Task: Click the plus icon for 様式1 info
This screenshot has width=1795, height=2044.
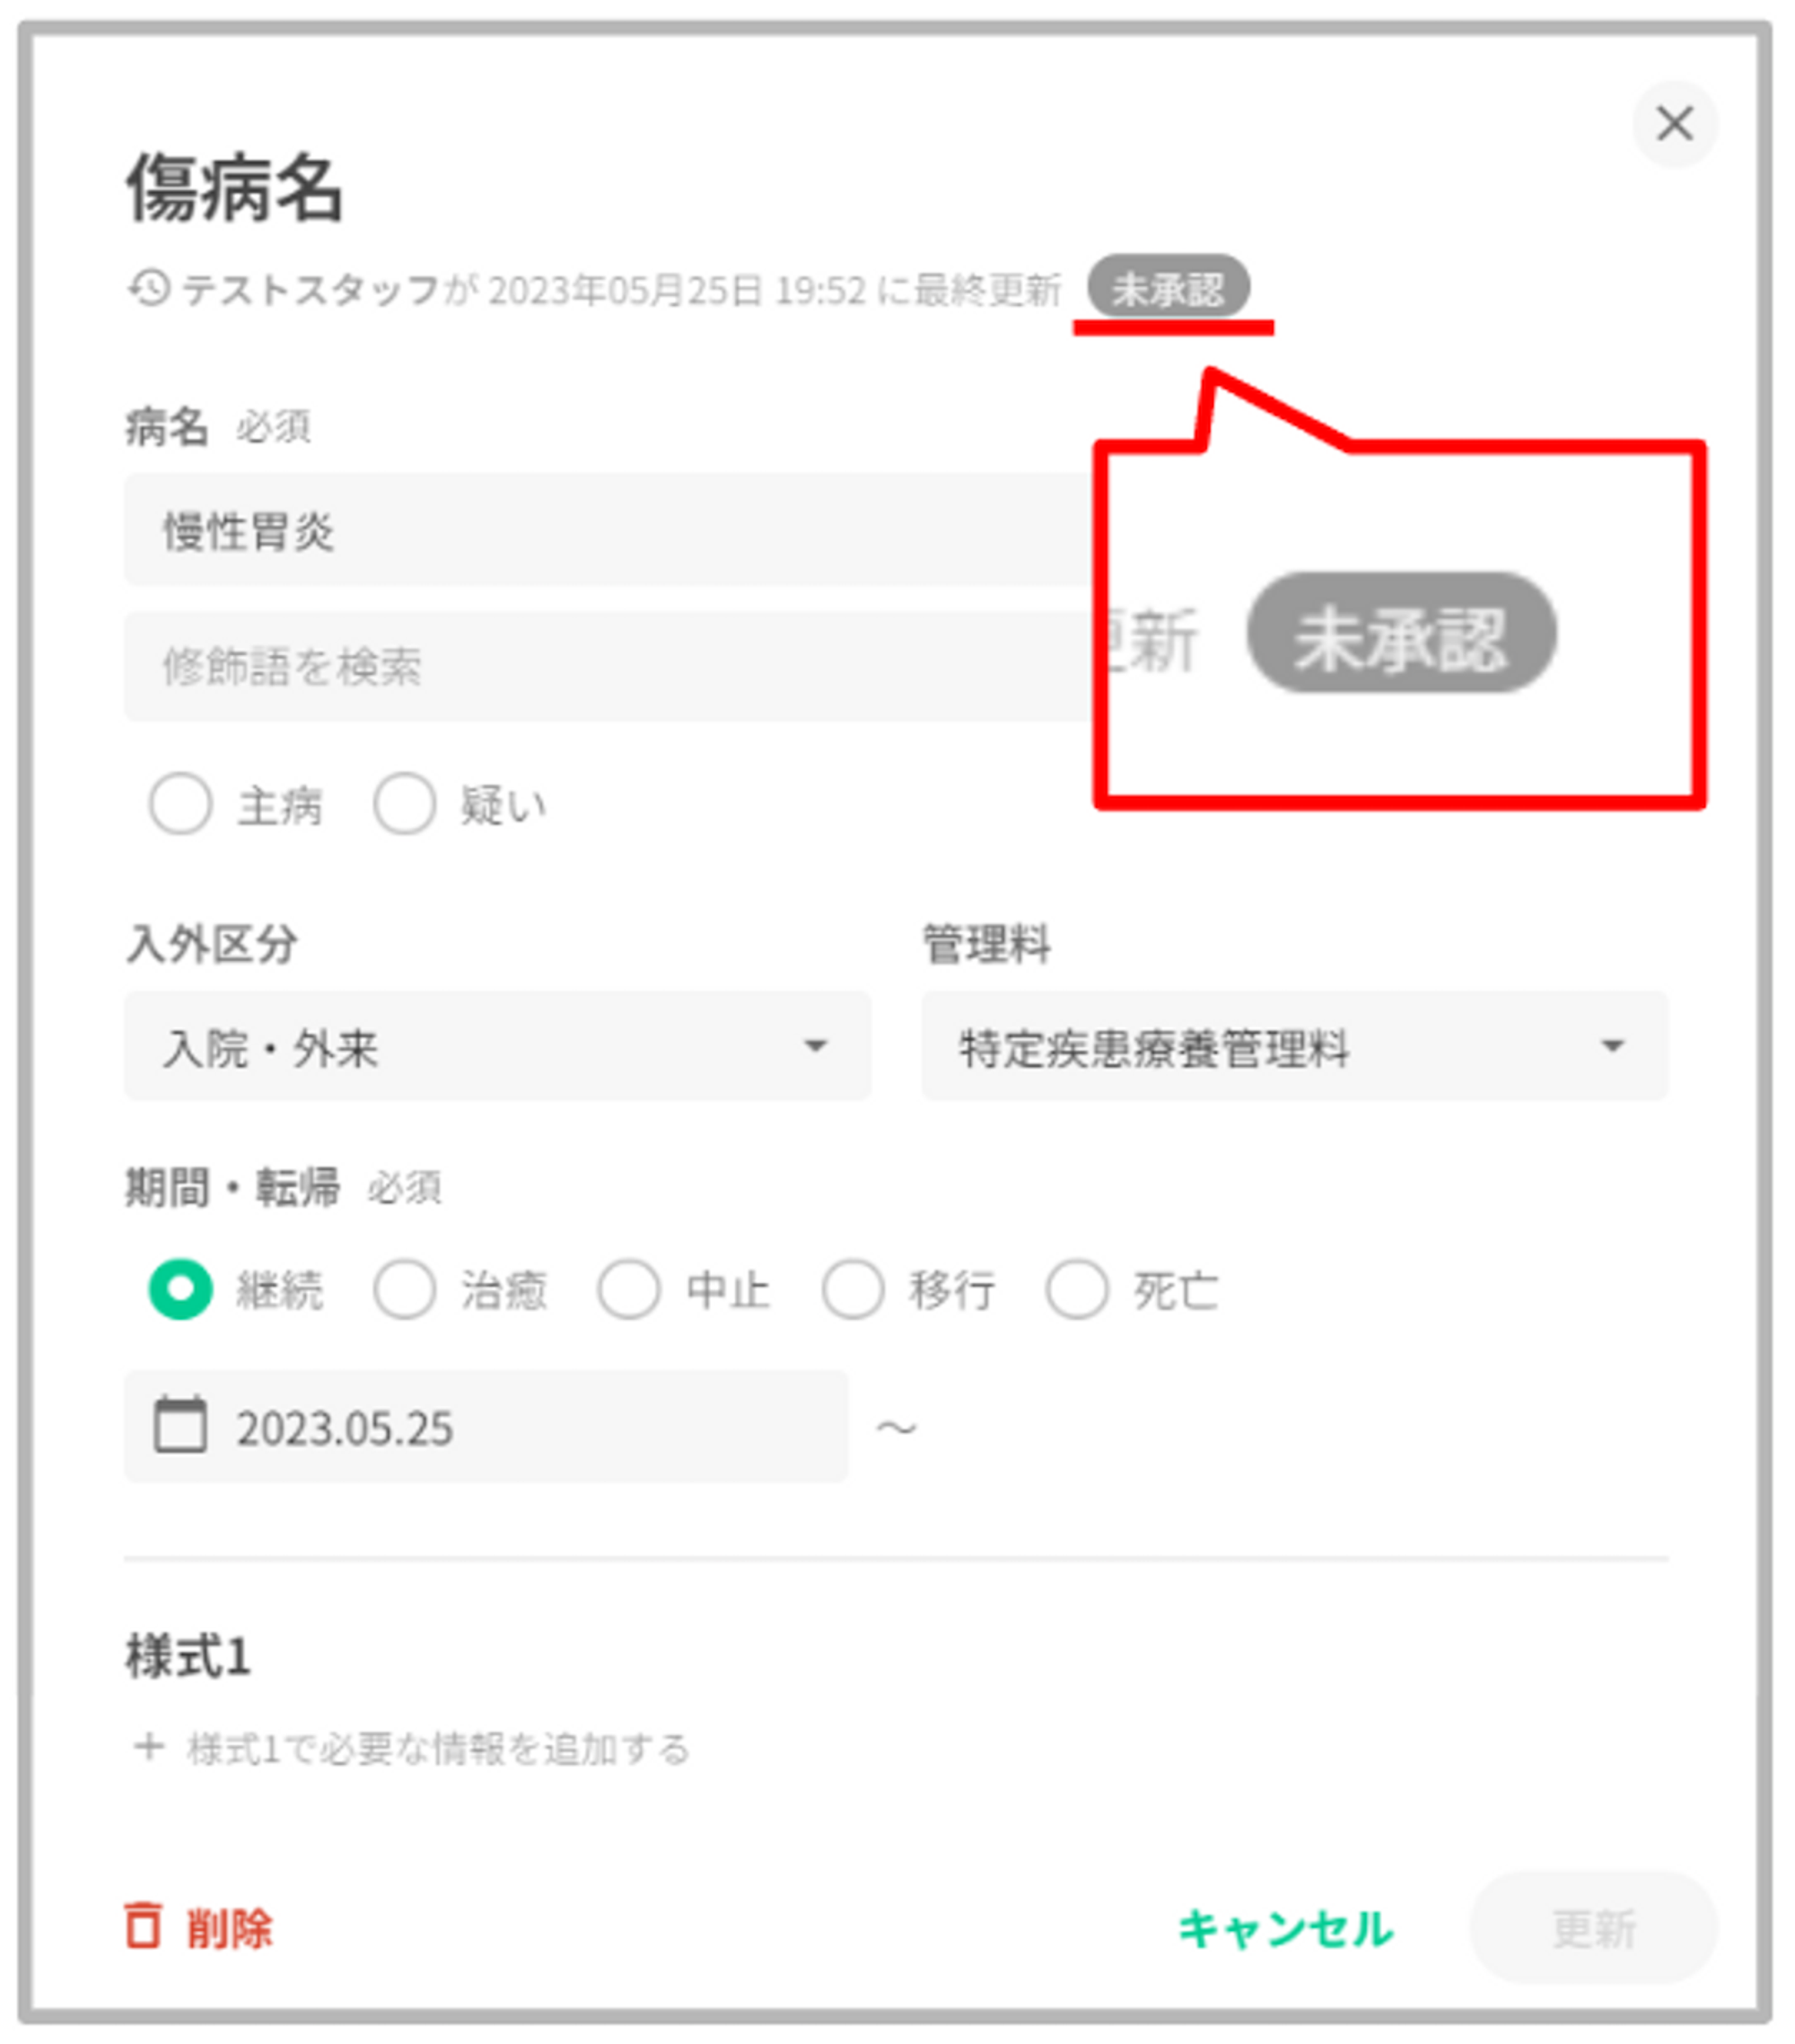Action: pyautogui.click(x=149, y=1746)
